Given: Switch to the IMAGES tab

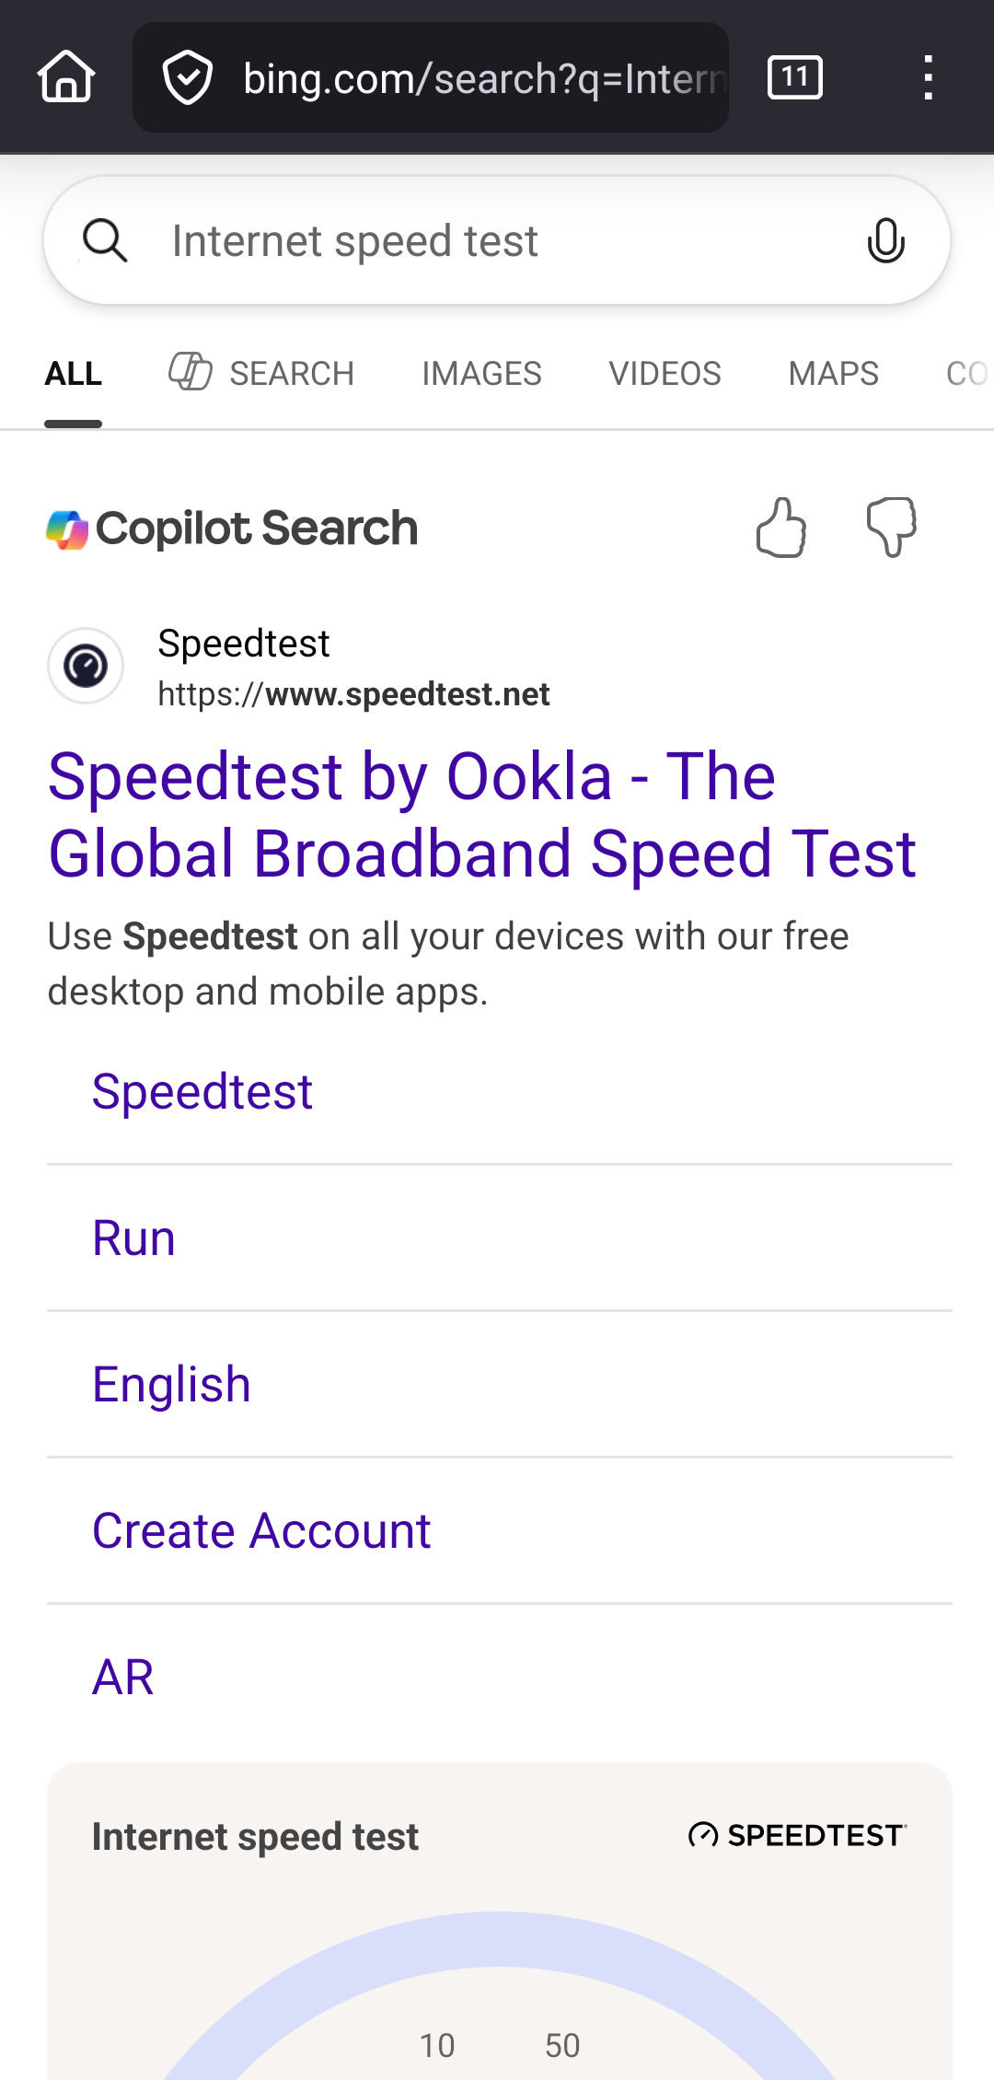Looking at the screenshot, I should point(481,373).
